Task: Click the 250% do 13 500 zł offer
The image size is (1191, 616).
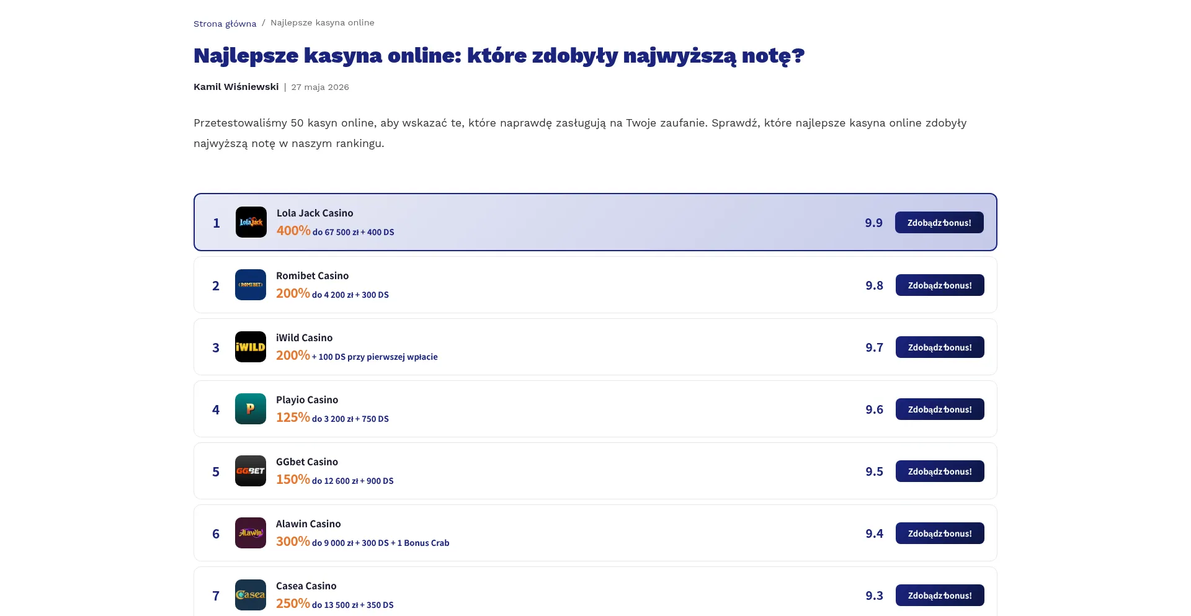Action: click(x=335, y=604)
